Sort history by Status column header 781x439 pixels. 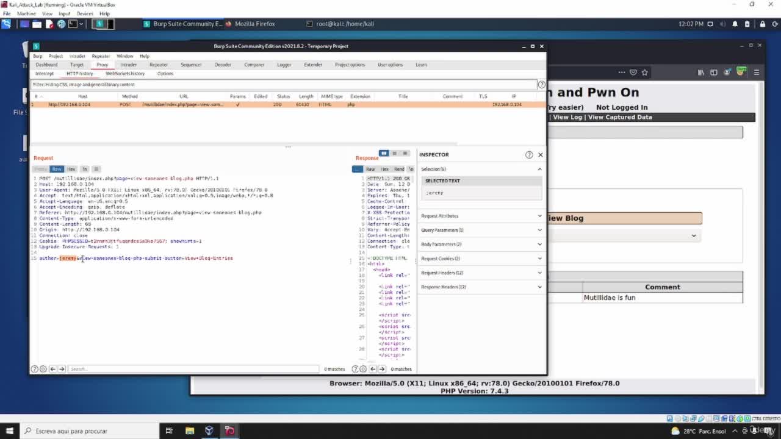pos(283,96)
